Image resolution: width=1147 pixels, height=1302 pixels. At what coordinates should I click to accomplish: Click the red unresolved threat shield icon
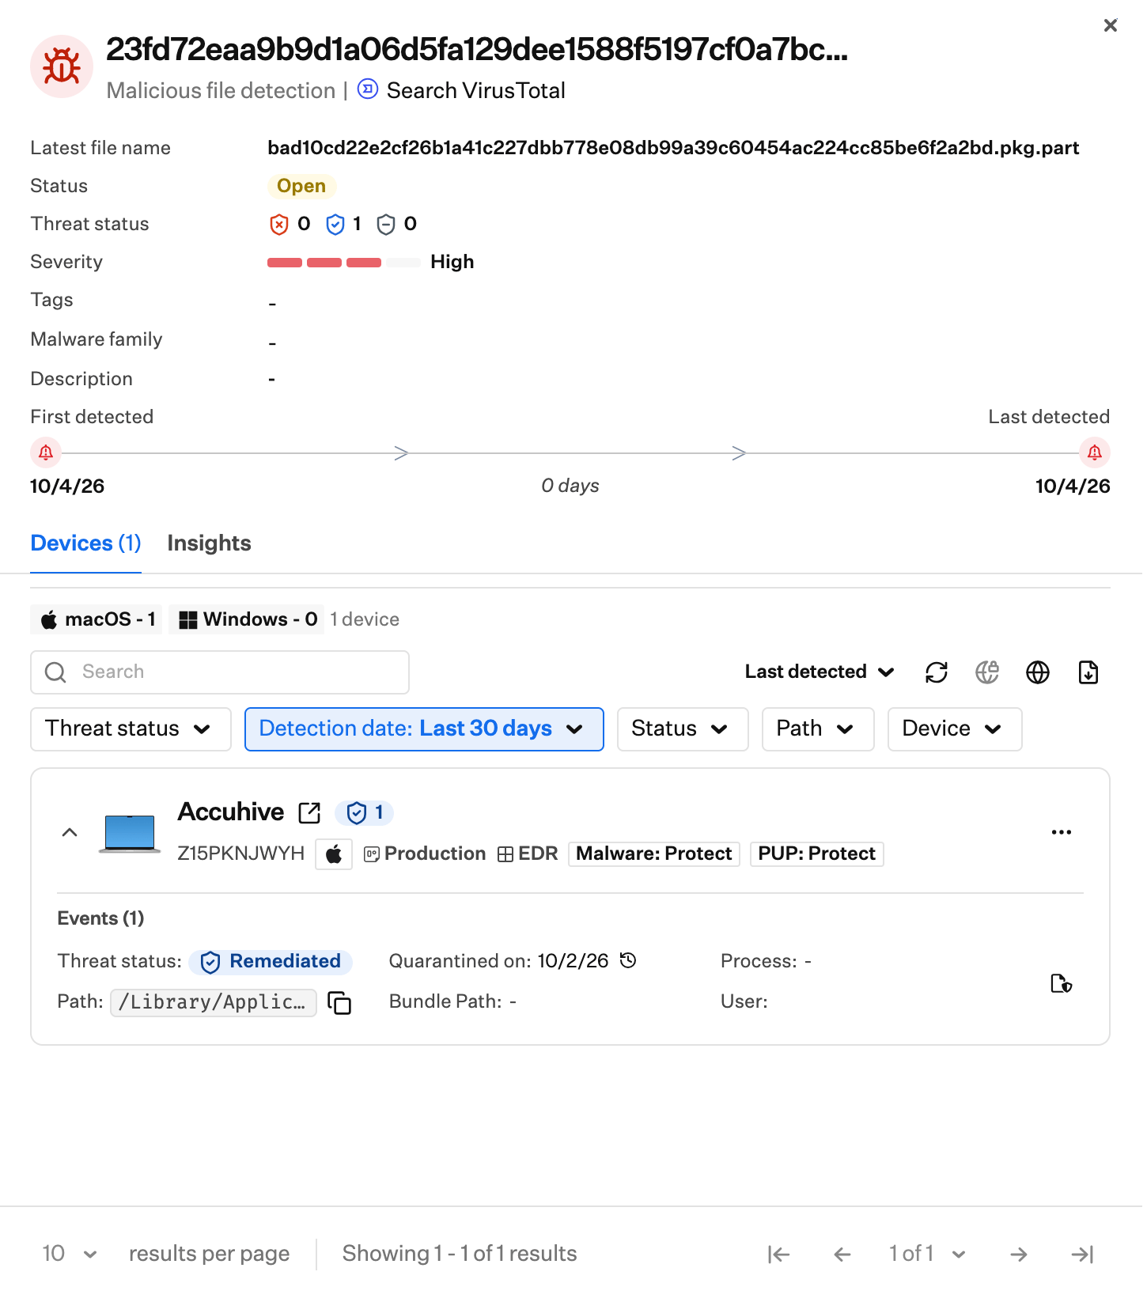click(278, 225)
